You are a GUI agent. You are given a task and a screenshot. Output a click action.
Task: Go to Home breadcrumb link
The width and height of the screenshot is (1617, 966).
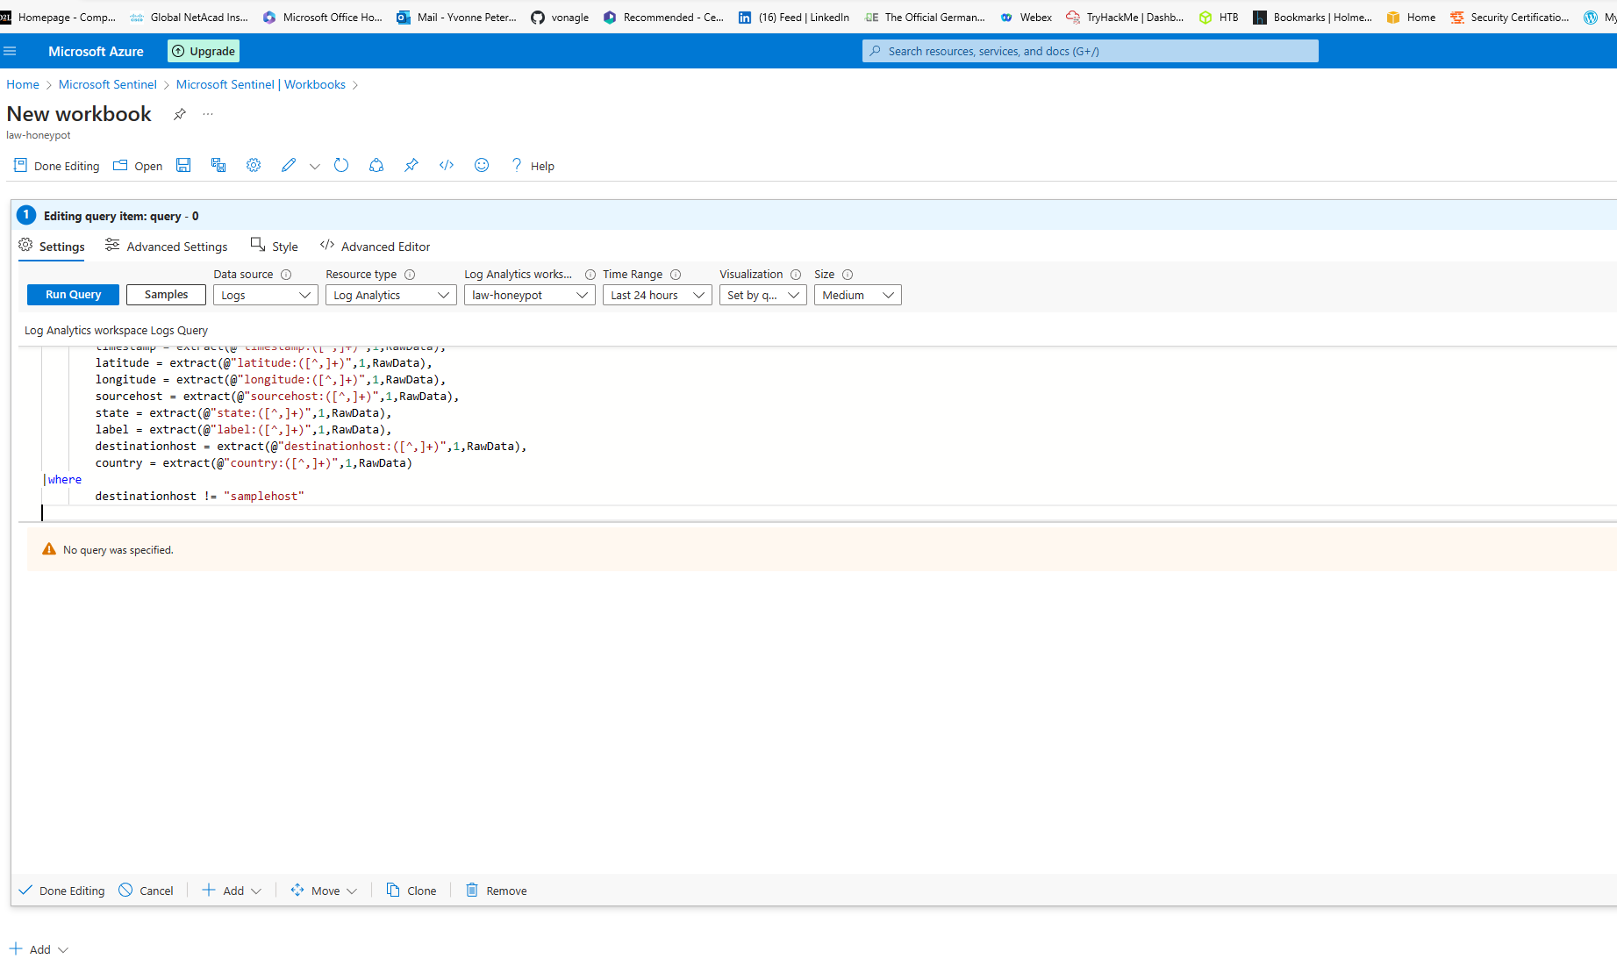click(x=23, y=84)
